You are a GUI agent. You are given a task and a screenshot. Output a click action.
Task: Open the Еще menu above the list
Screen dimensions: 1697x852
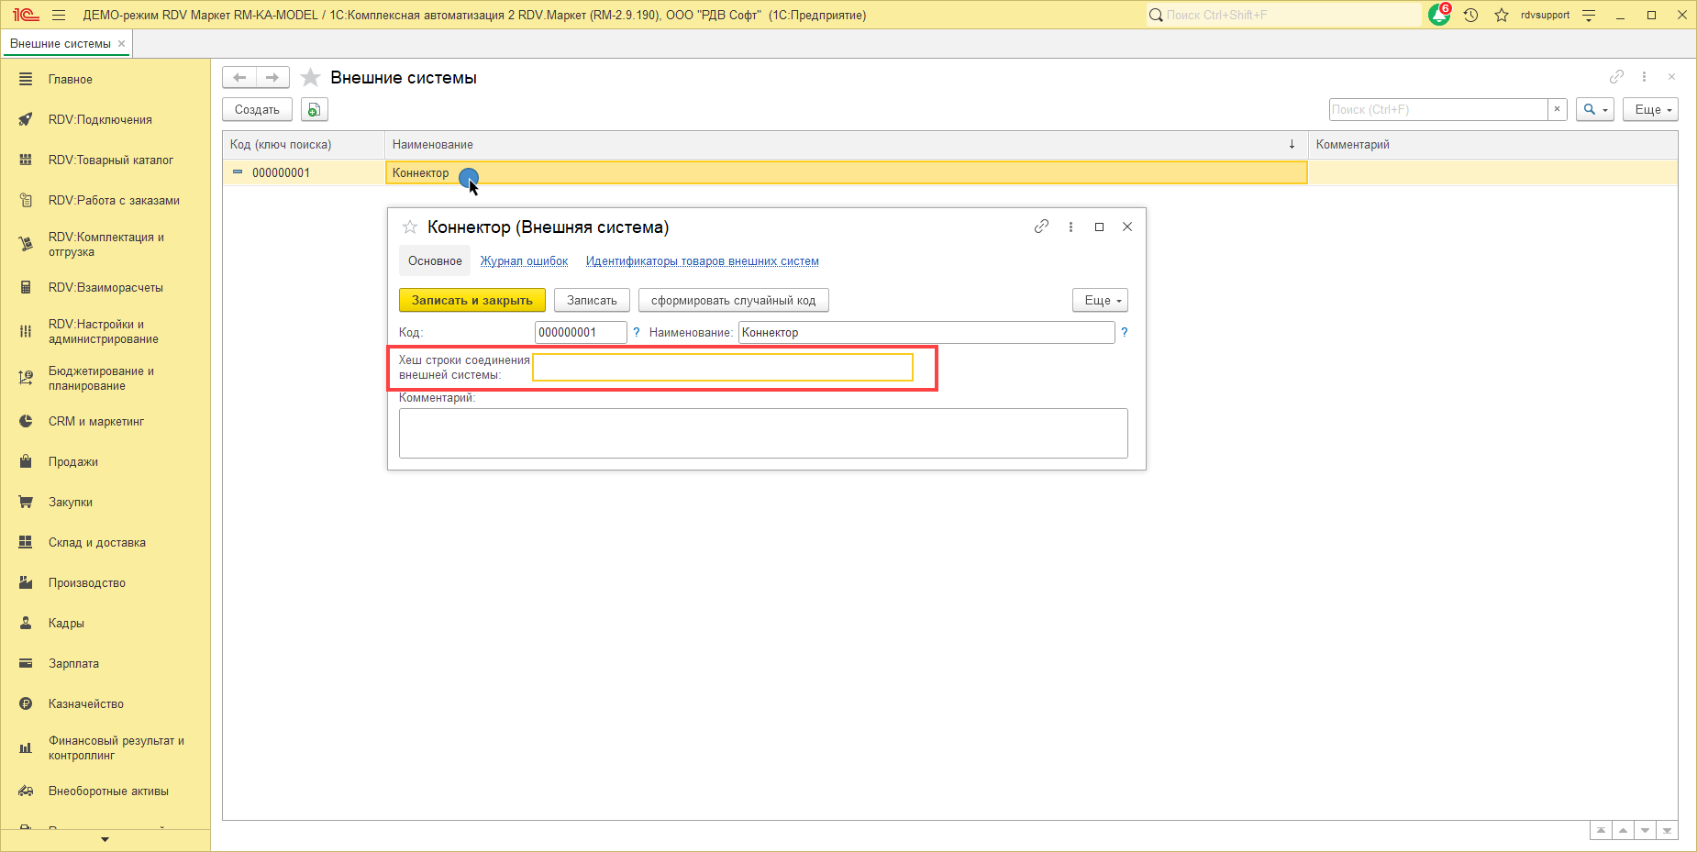(x=1649, y=110)
